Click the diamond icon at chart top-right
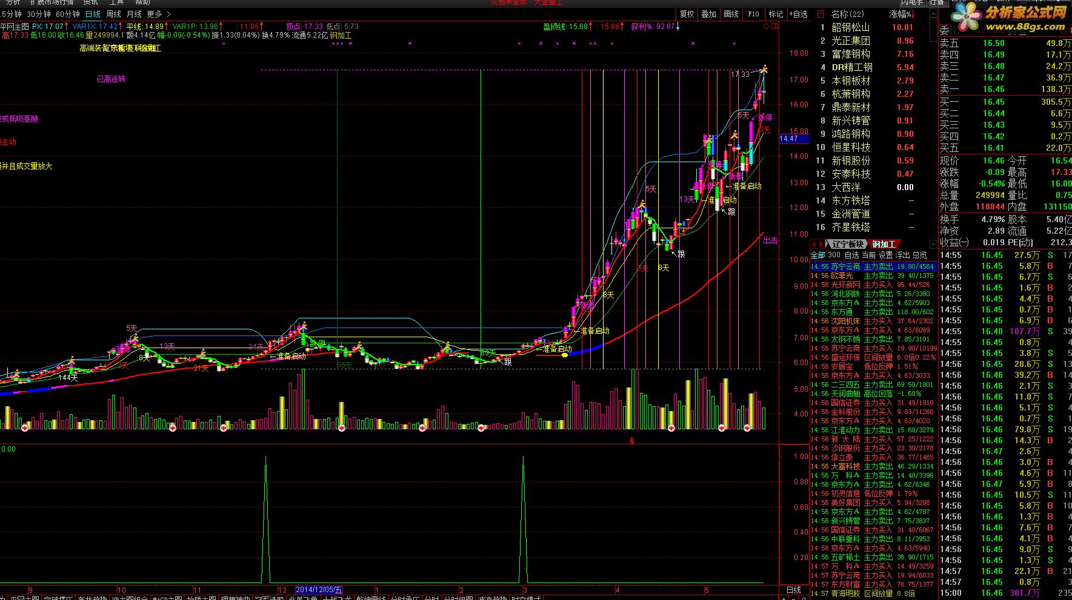 766,27
